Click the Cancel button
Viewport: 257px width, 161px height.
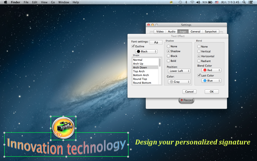(x=189, y=92)
